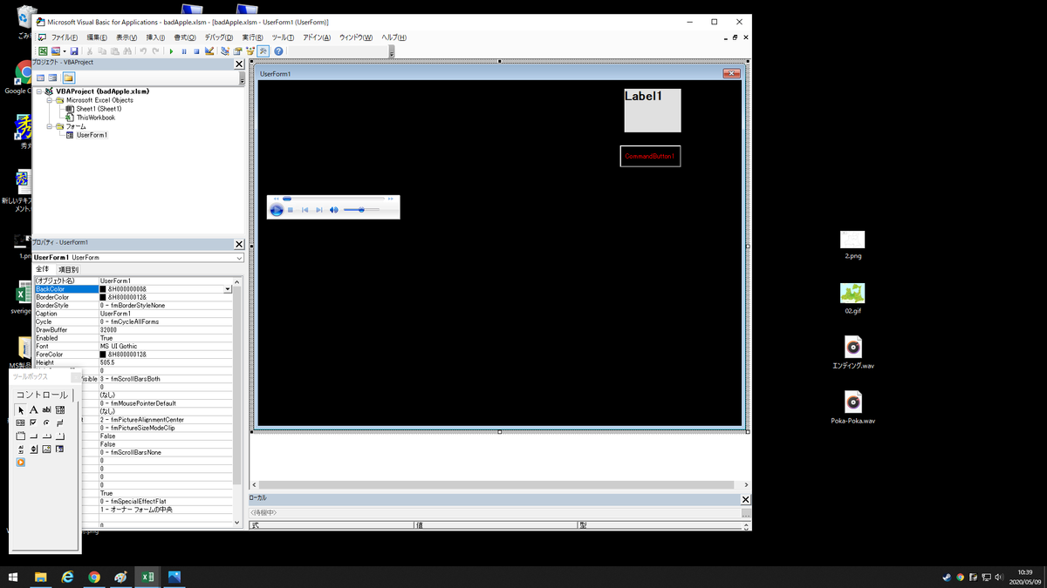Image resolution: width=1047 pixels, height=588 pixels.
Task: Select the TextBox control in the Toolbox
Action: tap(45, 409)
